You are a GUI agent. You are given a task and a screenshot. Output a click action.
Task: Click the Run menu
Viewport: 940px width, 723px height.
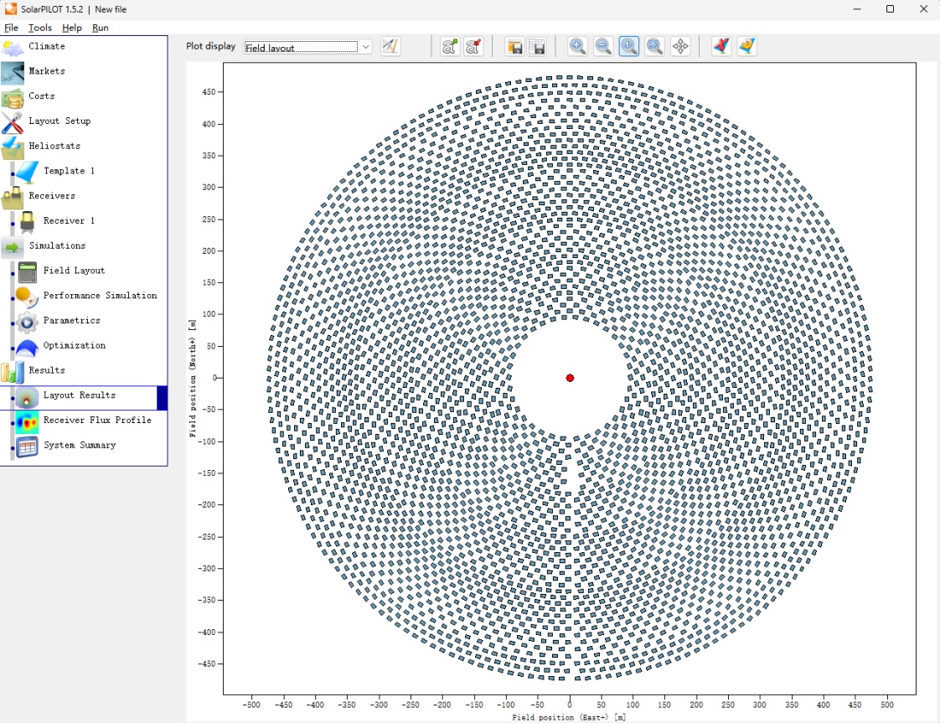click(x=101, y=28)
